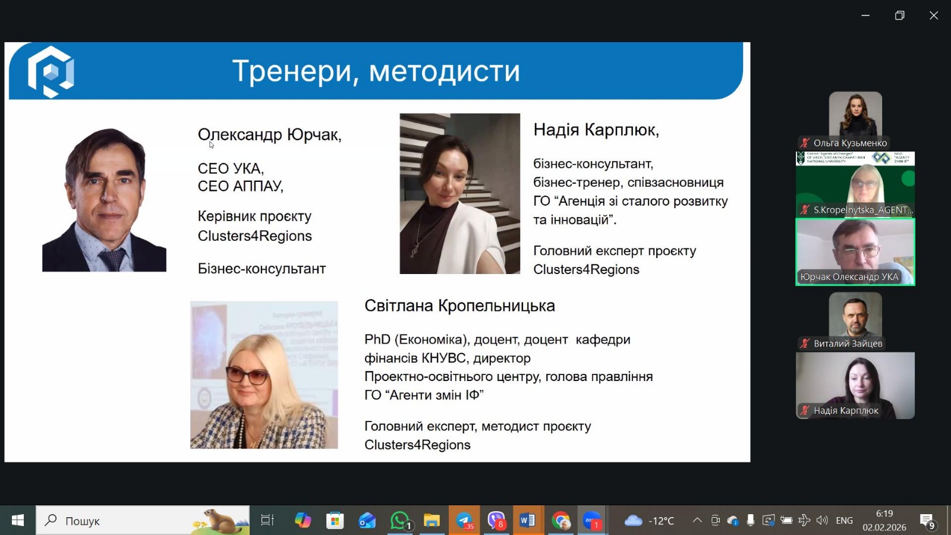Open the Windows Start menu

coord(18,521)
